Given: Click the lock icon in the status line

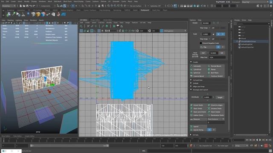Looking at the screenshot, I should (99, 6).
